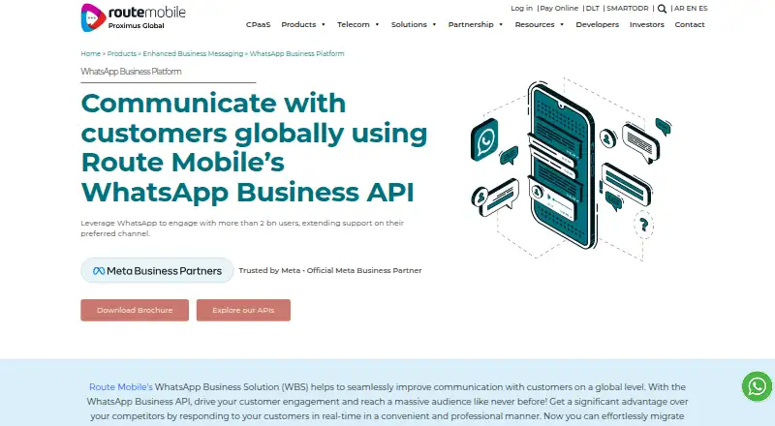Go to the Developers page
The width and height of the screenshot is (775, 426).
click(597, 24)
